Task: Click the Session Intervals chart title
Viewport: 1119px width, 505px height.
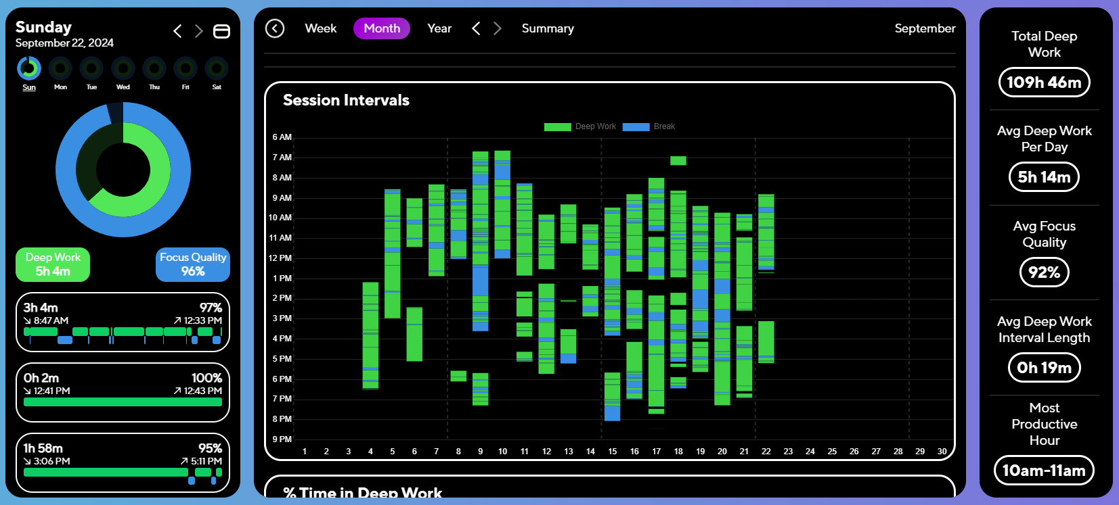Action: coord(346,100)
